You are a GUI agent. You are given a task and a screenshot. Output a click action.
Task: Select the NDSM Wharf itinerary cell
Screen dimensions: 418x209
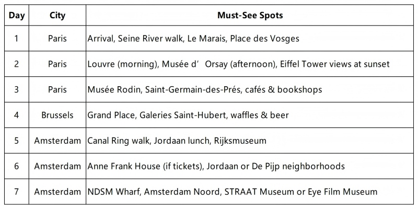[x=232, y=192]
